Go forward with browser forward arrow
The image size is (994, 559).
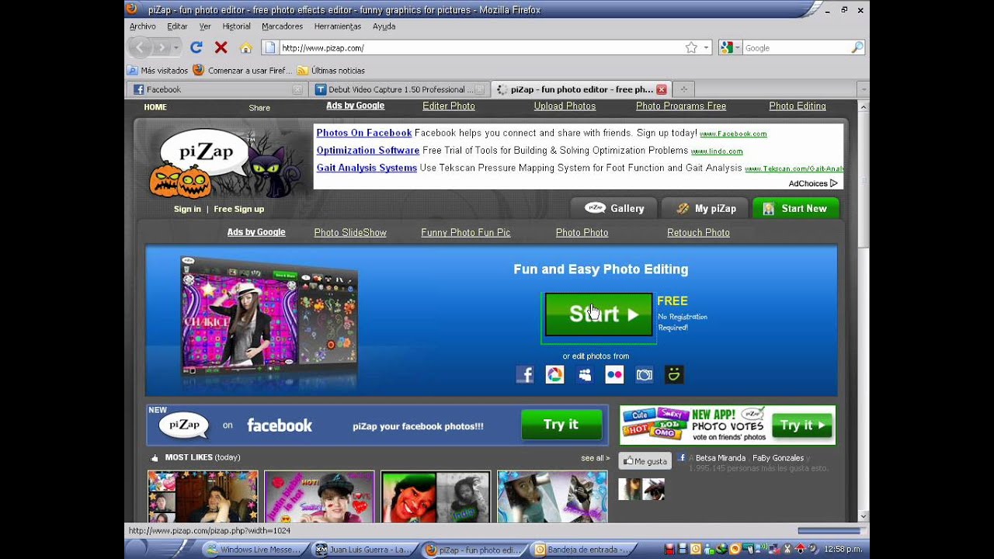coord(162,48)
